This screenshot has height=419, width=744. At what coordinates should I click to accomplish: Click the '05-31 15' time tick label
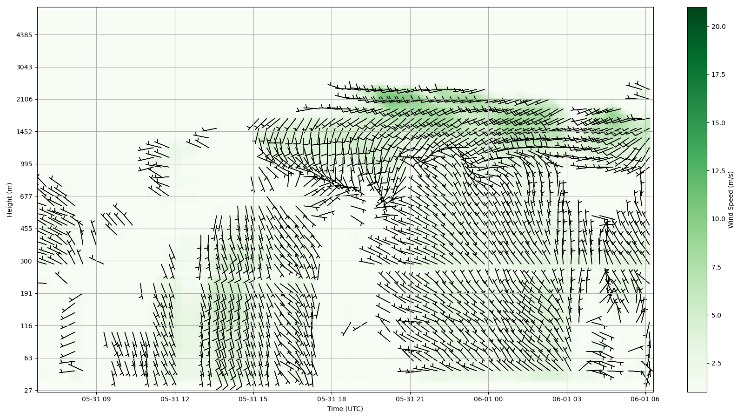coord(253,399)
